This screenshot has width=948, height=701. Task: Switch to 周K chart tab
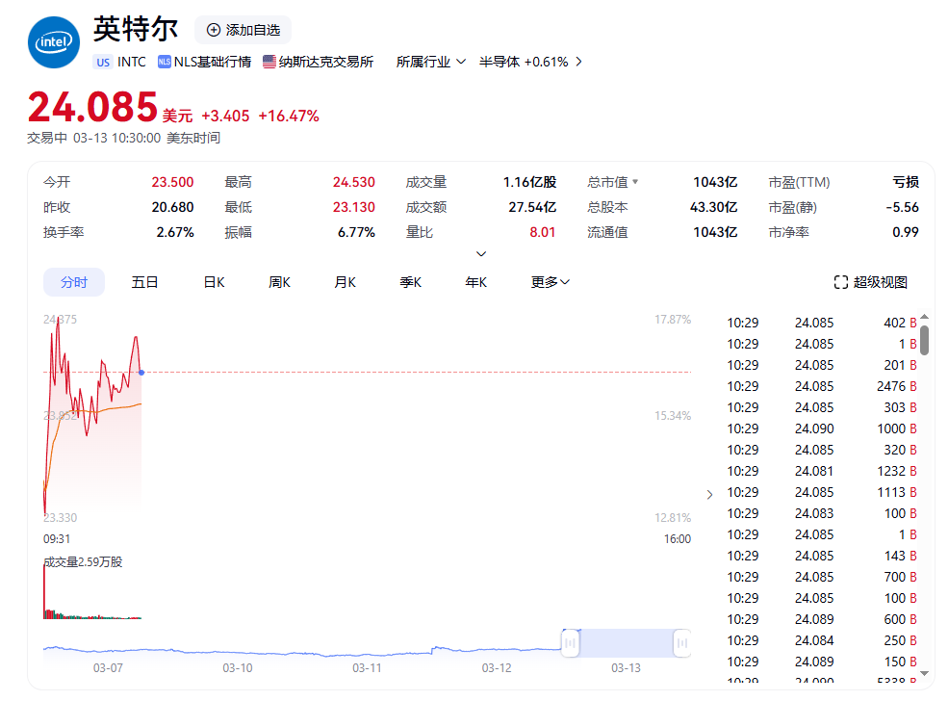(x=279, y=282)
